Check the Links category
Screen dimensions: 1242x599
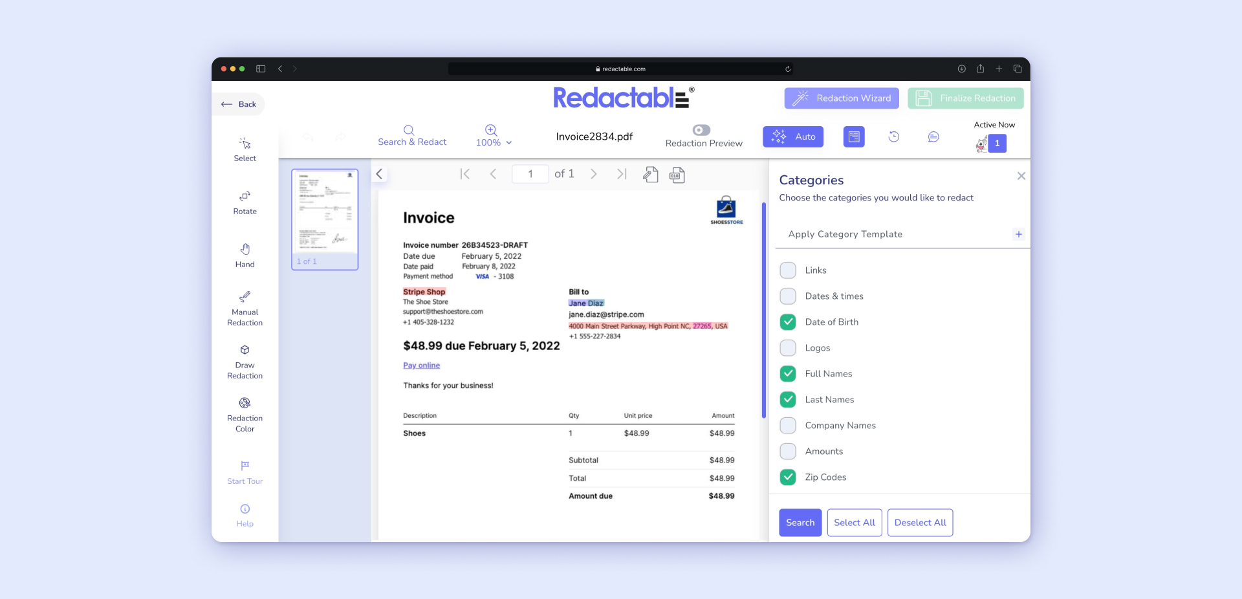[x=788, y=270]
